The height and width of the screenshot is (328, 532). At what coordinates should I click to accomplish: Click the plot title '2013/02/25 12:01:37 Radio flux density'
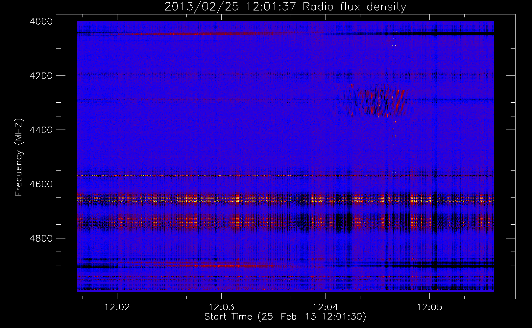pos(285,7)
